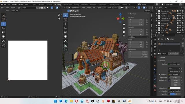The width and height of the screenshot is (185, 104).
Task: Expand the Base Color input row
Action: click(160, 75)
